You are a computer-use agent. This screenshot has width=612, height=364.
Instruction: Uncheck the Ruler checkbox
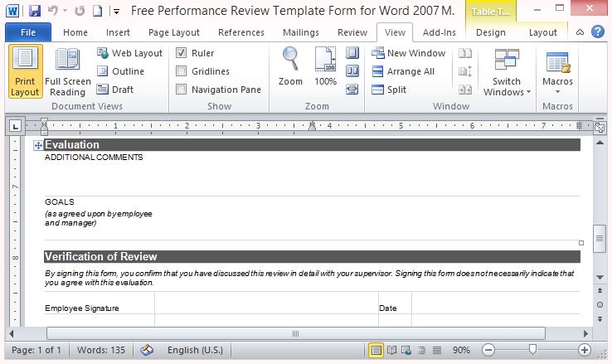click(x=182, y=53)
